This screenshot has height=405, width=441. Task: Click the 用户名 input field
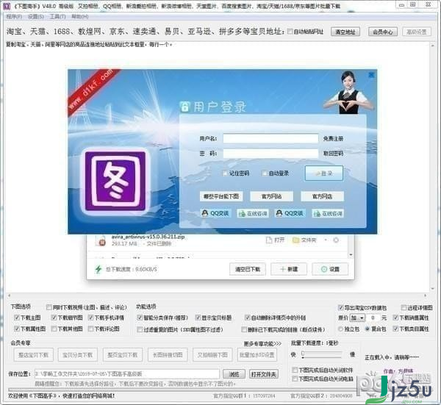[x=270, y=138]
